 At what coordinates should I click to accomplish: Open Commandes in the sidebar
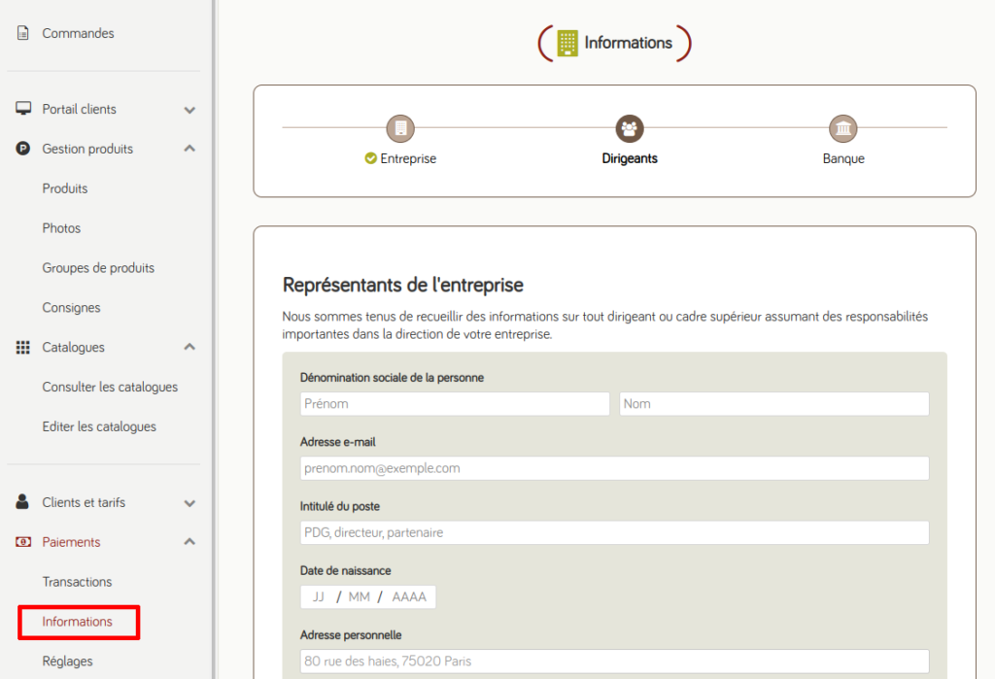78,33
